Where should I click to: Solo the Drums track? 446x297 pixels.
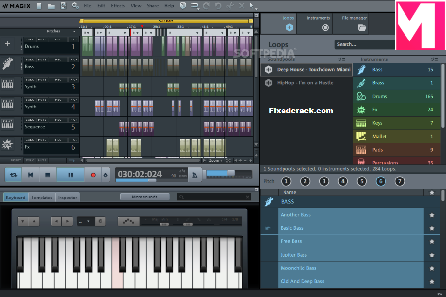coord(30,40)
